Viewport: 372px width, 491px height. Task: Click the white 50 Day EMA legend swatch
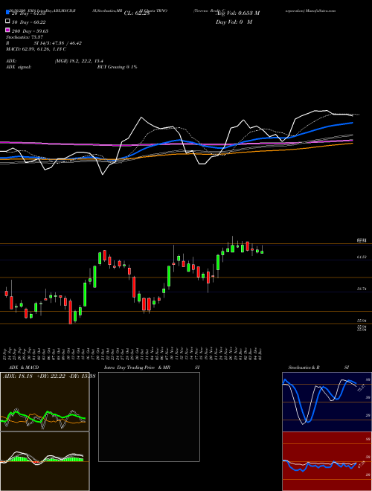tap(7, 22)
